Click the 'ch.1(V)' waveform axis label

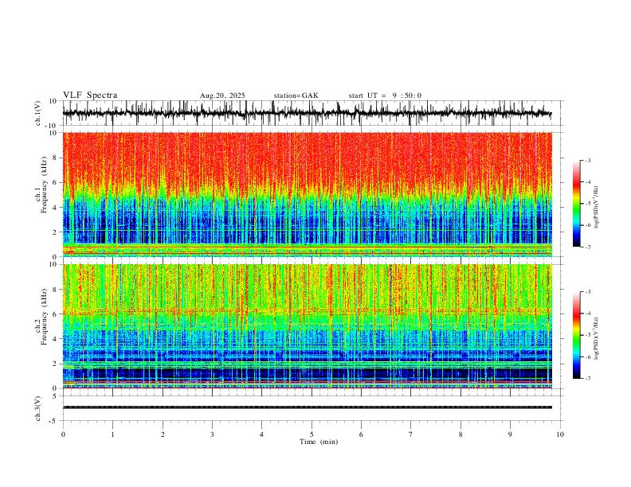tap(38, 113)
